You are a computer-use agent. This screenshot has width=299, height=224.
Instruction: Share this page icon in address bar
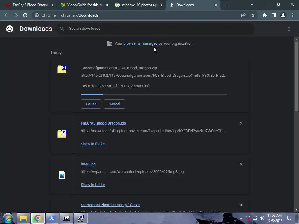click(244, 15)
